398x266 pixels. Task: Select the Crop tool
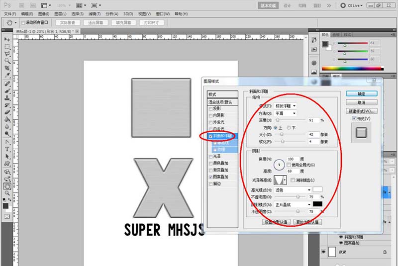[7, 68]
